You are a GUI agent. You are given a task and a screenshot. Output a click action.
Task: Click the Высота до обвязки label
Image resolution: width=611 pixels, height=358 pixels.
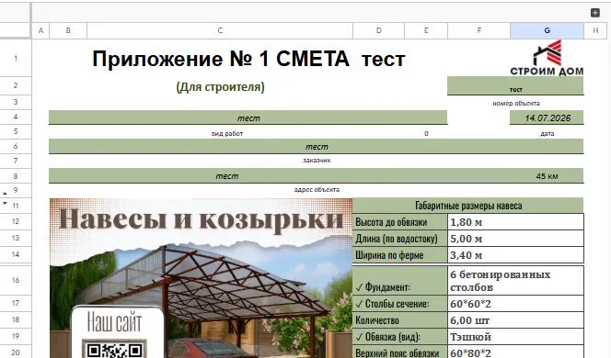click(400, 222)
